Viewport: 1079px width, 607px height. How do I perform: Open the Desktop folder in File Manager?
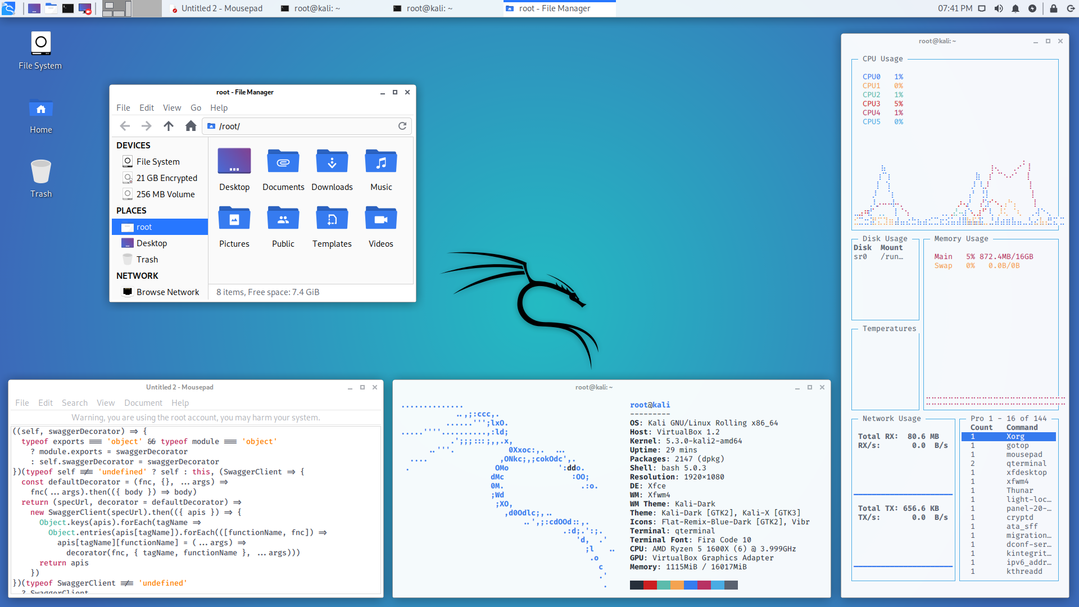pos(234,169)
